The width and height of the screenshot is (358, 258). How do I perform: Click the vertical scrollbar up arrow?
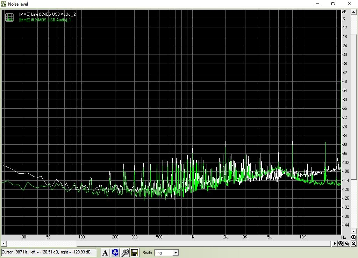pos(354,12)
